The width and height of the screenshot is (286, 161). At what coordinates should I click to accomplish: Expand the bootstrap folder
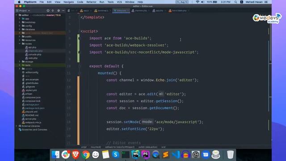(x=20, y=22)
